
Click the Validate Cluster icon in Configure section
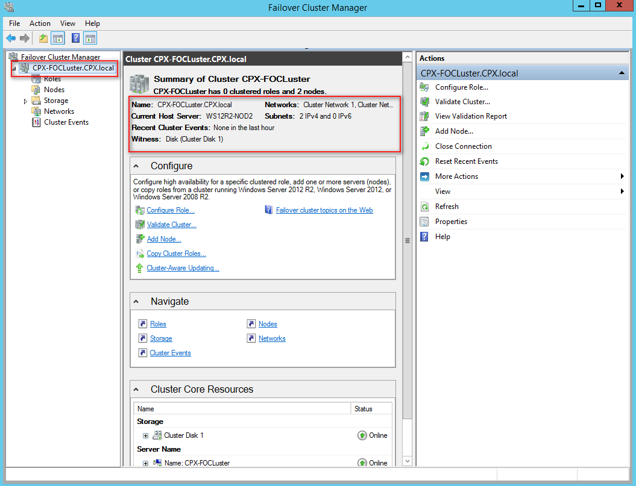pos(139,225)
